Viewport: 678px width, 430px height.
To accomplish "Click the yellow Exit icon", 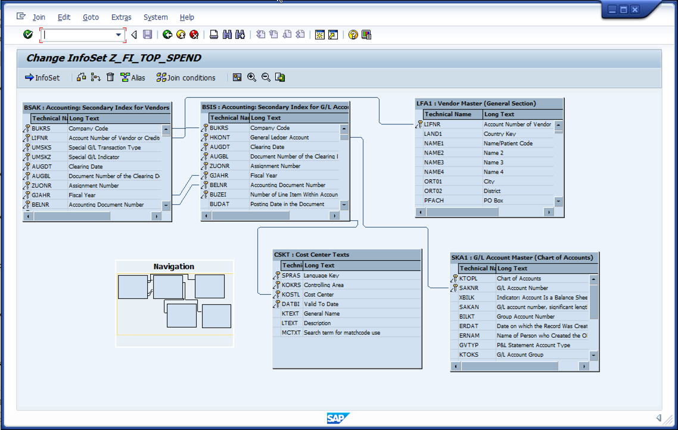I will (181, 35).
